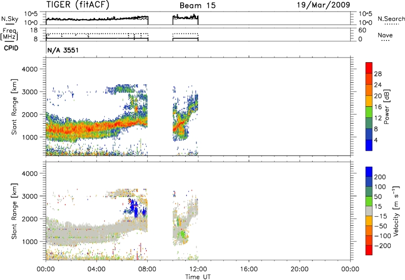Click the '16:00' time axis label
The height and width of the screenshot is (280, 405).
click(x=249, y=269)
